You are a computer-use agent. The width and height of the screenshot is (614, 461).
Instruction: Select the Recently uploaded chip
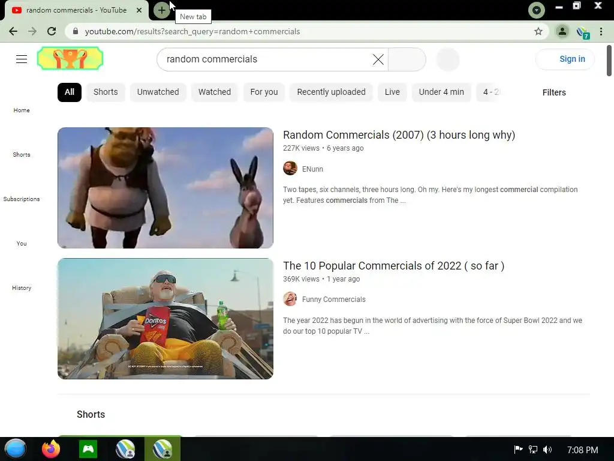[331, 92]
